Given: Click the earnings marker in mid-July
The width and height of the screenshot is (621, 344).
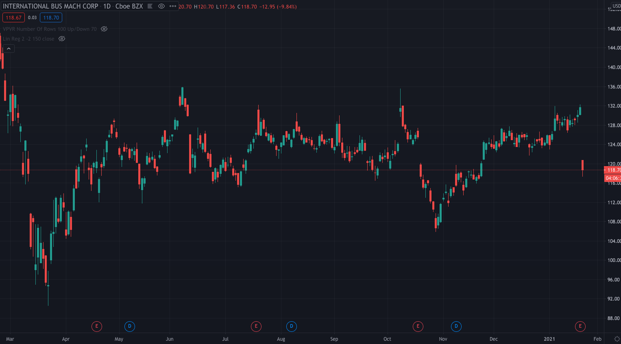Looking at the screenshot, I should click(256, 326).
